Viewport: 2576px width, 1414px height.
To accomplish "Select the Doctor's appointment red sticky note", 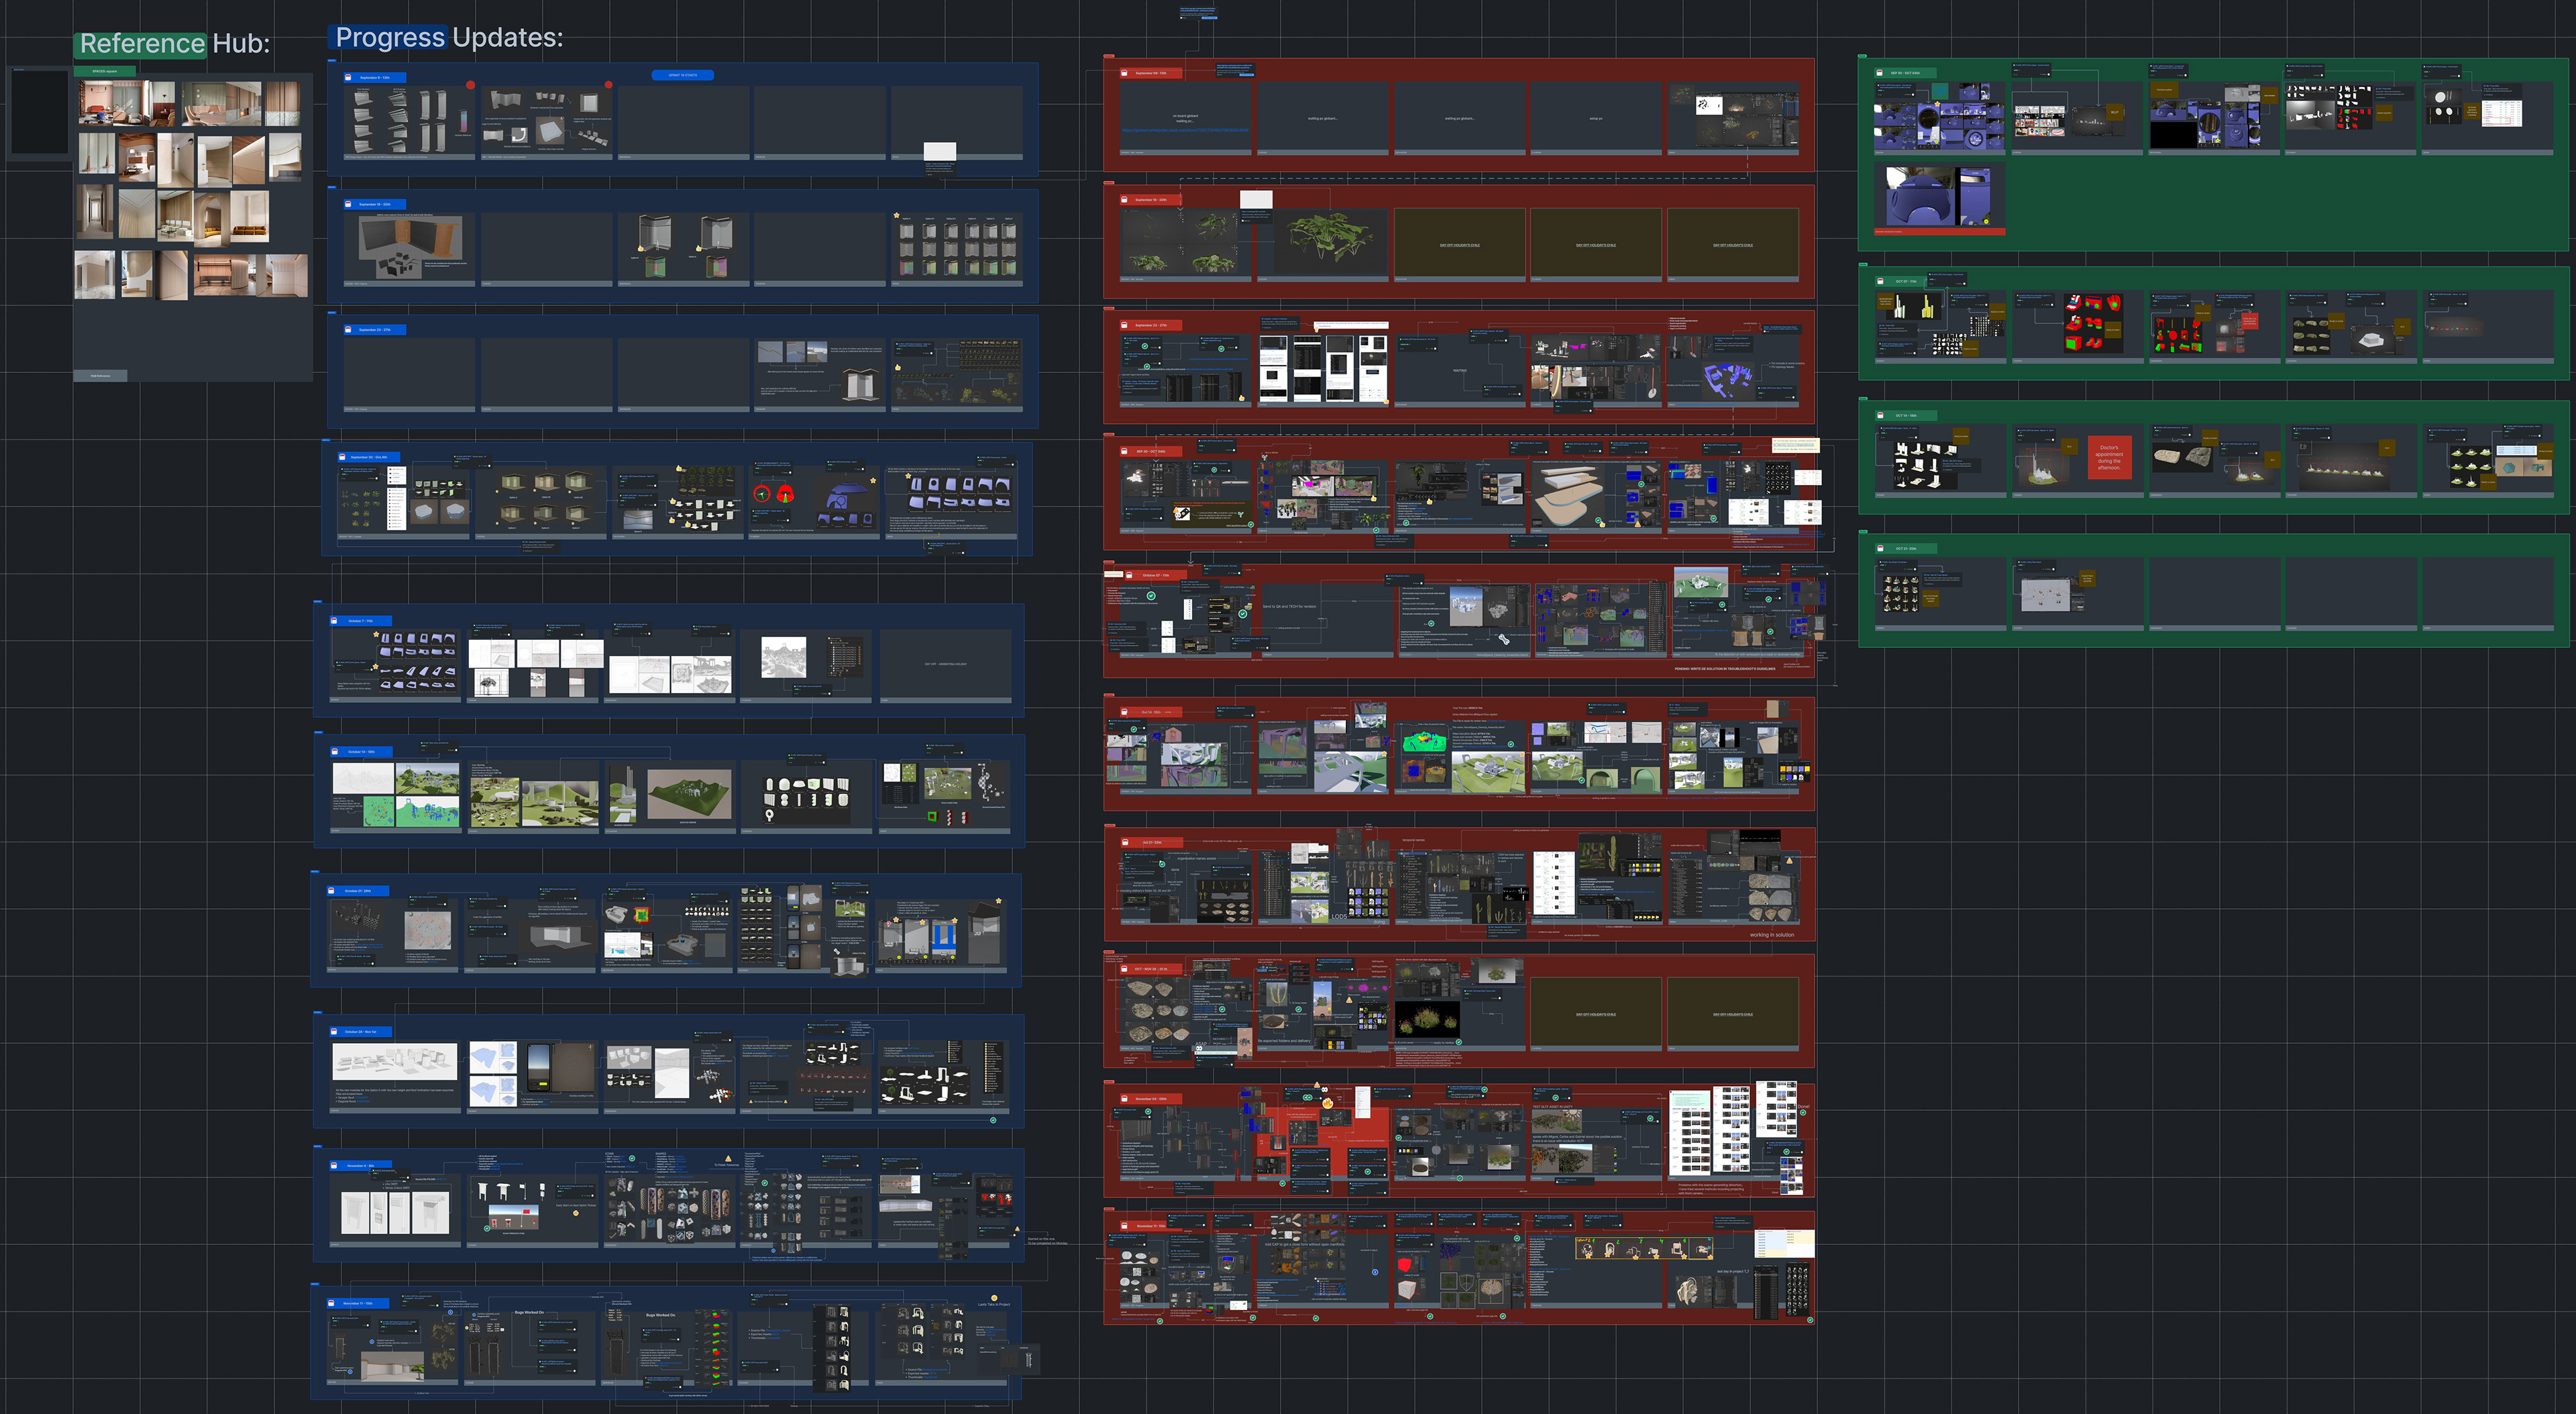I will coord(2109,457).
